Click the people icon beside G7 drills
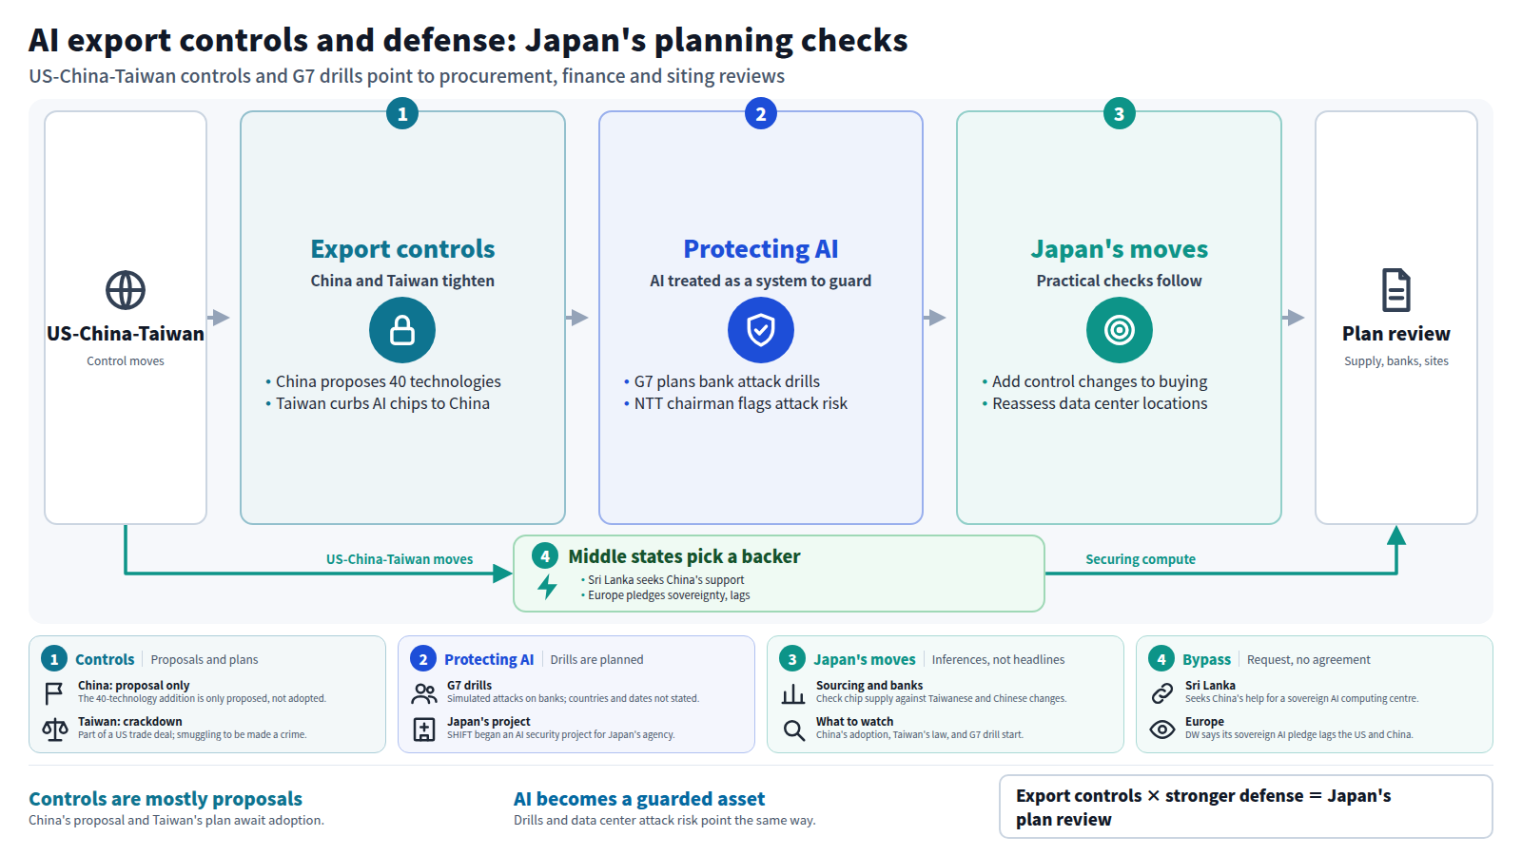The height and width of the screenshot is (856, 1522). coord(424,693)
